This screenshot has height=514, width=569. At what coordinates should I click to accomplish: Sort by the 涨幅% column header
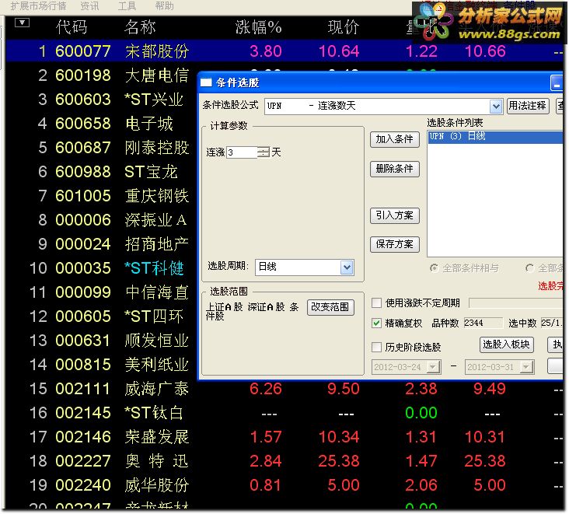coord(258,27)
